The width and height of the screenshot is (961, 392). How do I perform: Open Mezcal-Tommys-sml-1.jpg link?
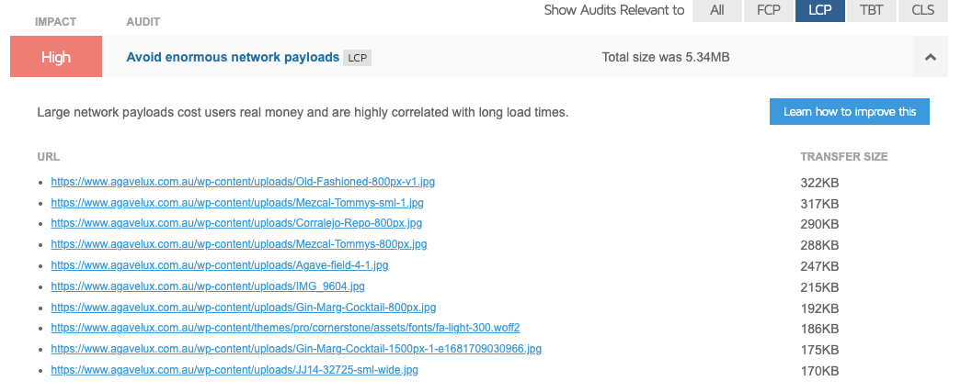(237, 203)
